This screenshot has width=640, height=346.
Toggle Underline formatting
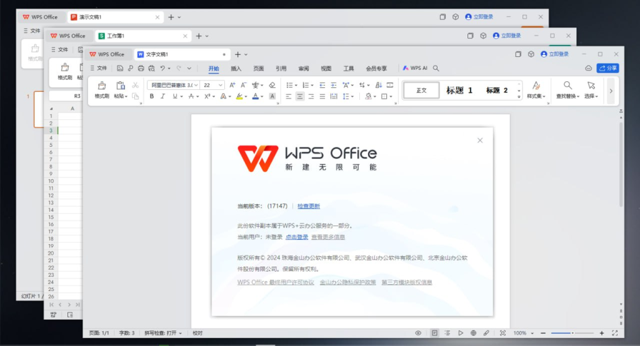point(175,96)
